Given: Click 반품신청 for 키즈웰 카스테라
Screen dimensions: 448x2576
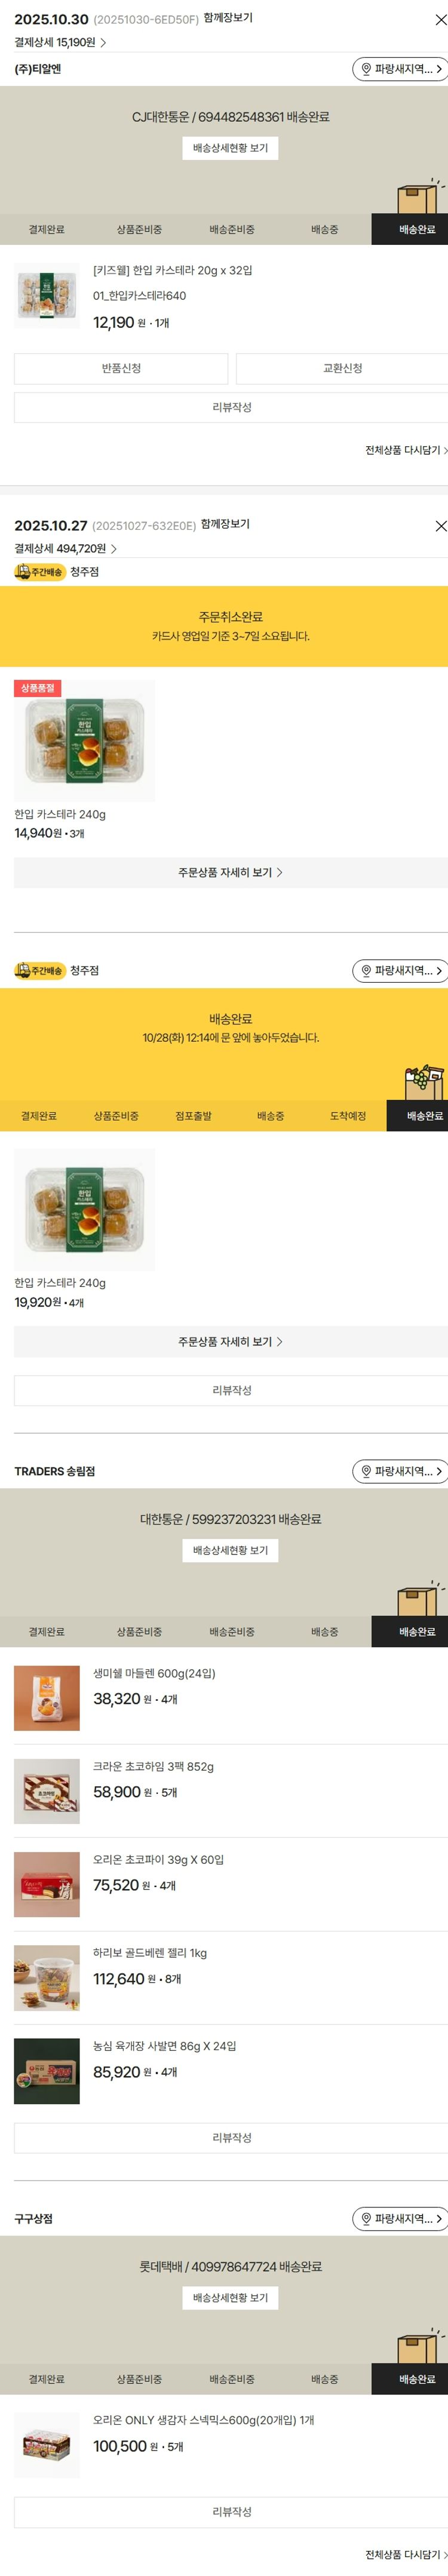Looking at the screenshot, I should coord(121,368).
